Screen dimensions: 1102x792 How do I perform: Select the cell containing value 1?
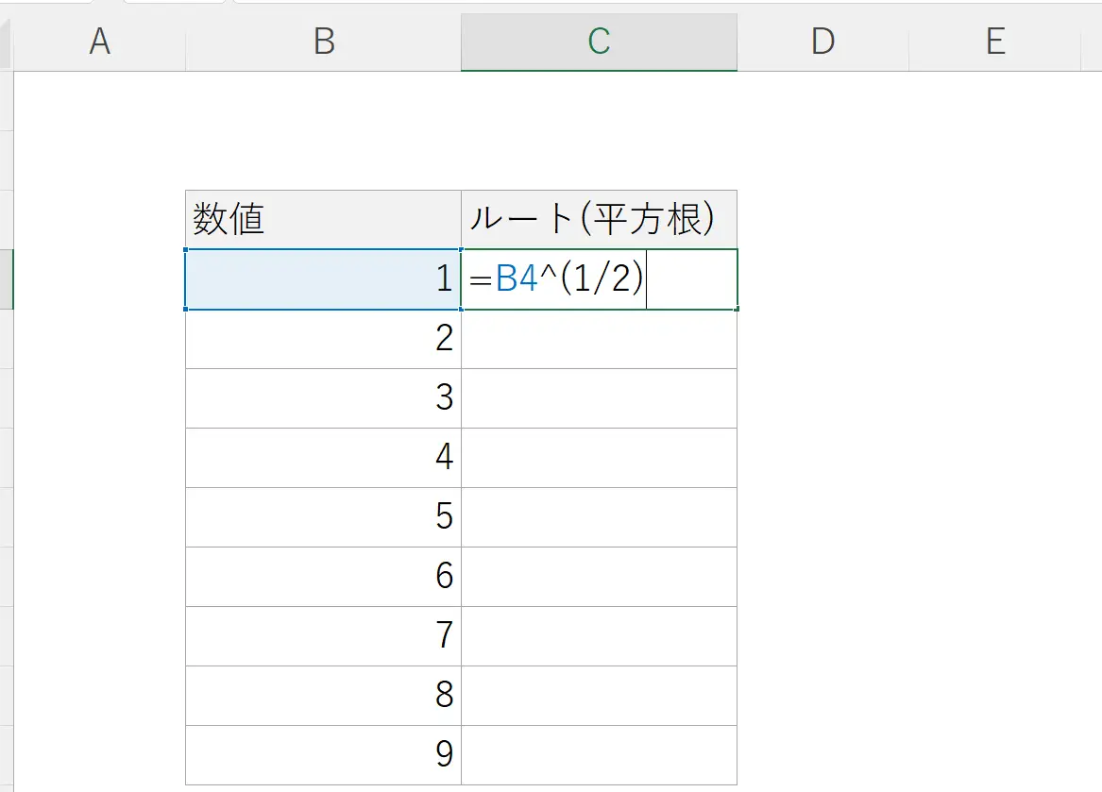point(323,279)
